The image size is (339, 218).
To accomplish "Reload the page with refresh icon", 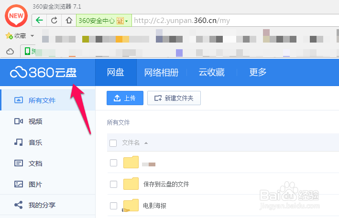I will coord(54,21).
